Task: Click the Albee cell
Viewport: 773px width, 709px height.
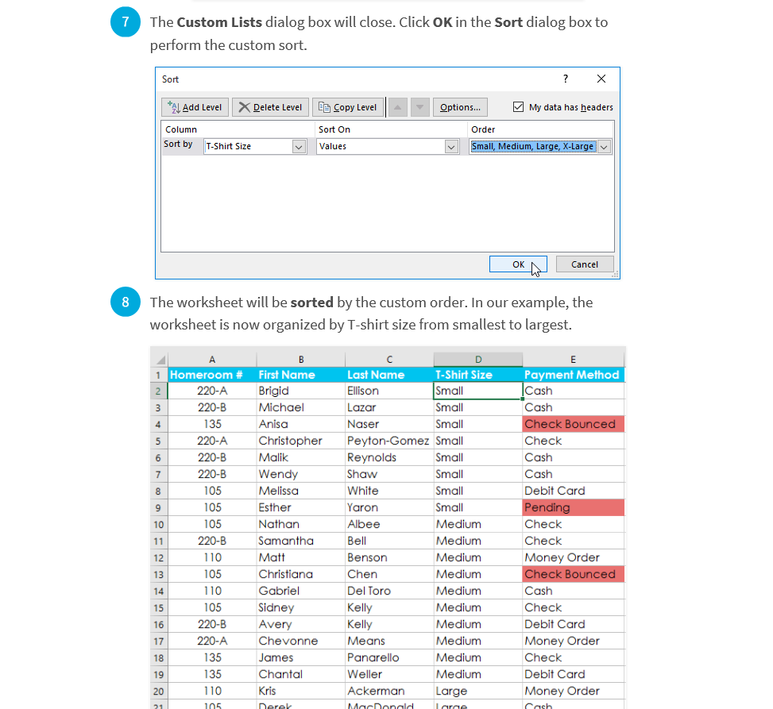Action: 389,524
